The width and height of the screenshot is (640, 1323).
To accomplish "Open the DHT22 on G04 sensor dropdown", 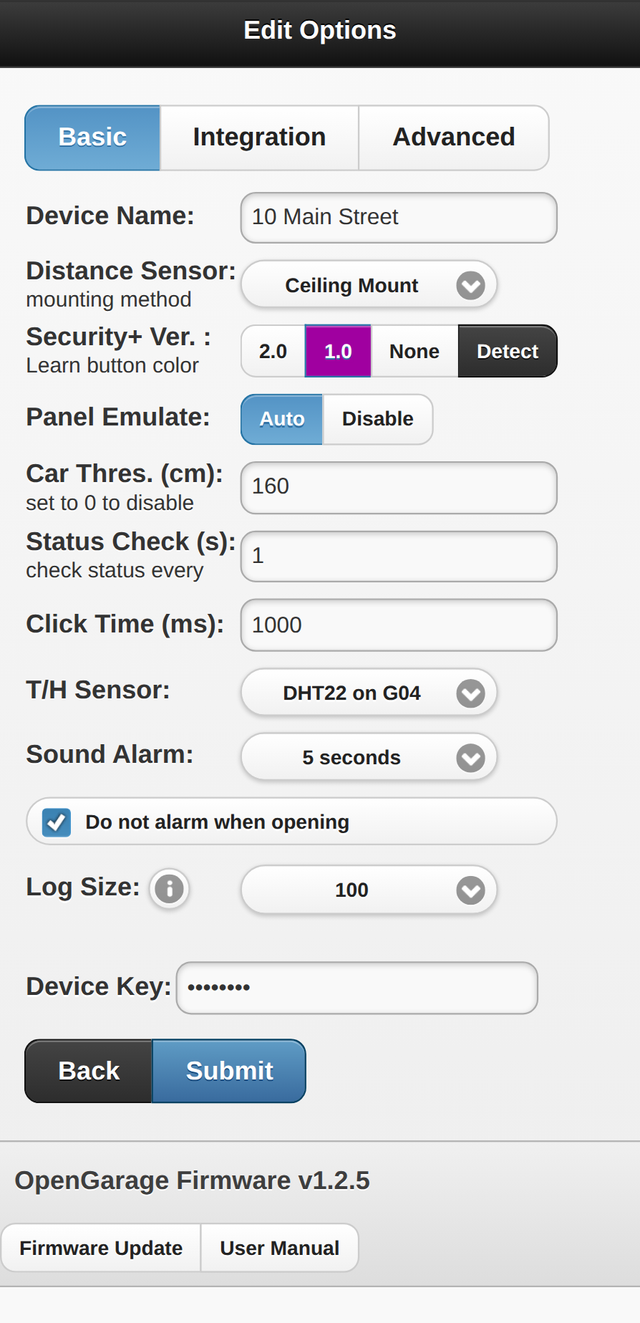I will [x=369, y=693].
